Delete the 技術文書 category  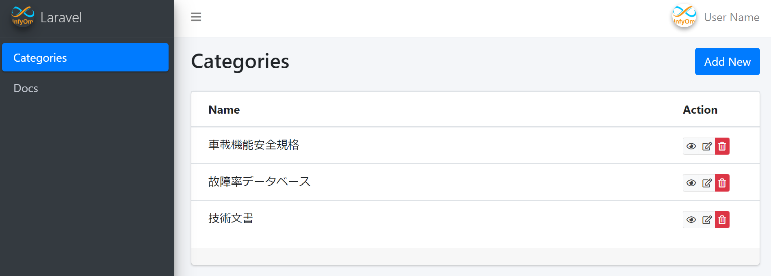coord(722,219)
